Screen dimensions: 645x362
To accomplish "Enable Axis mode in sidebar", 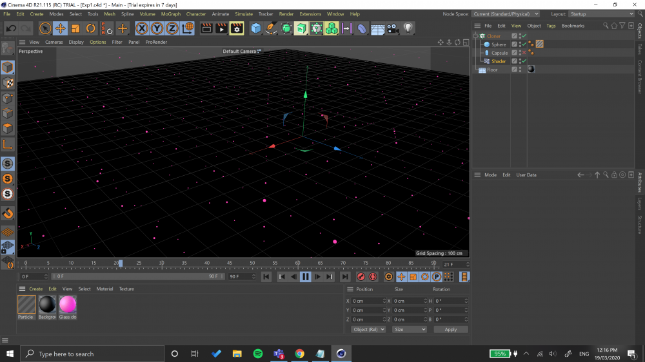I will click(8, 144).
